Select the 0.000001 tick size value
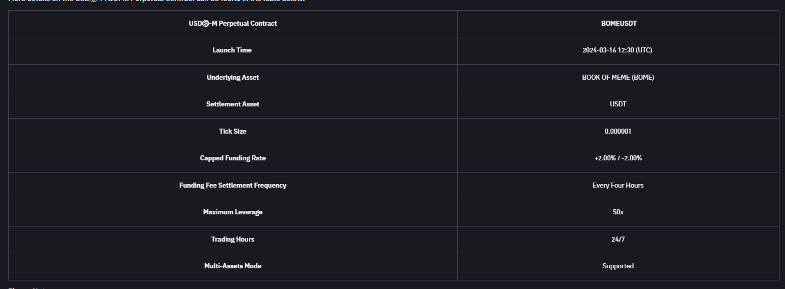 (x=618, y=131)
